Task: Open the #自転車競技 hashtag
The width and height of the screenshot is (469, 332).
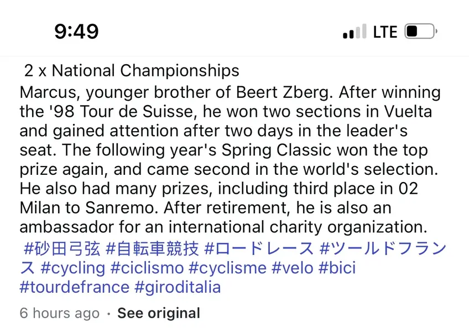Action: click(x=152, y=249)
